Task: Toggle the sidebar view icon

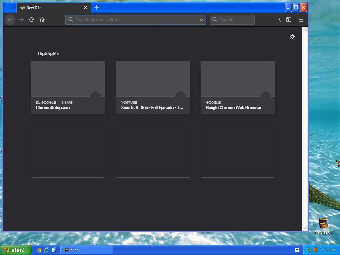Action: point(289,20)
